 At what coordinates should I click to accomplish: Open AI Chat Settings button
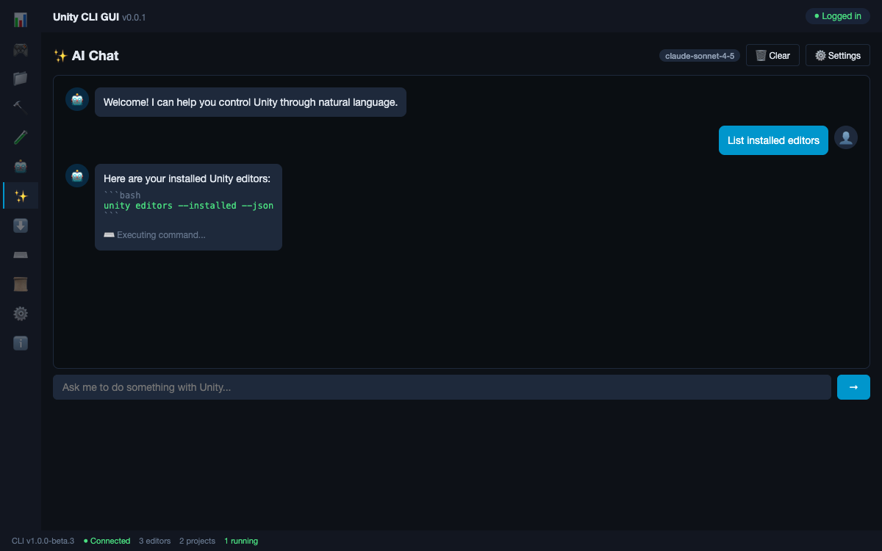(838, 55)
